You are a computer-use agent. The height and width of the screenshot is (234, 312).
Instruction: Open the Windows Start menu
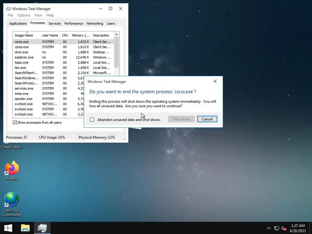tap(8, 228)
